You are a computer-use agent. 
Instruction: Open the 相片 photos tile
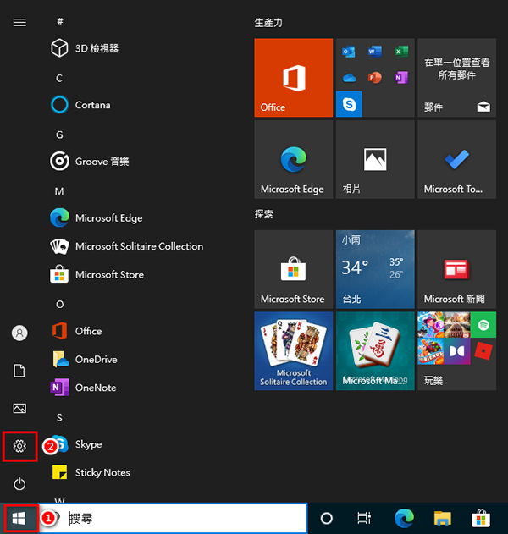375,159
